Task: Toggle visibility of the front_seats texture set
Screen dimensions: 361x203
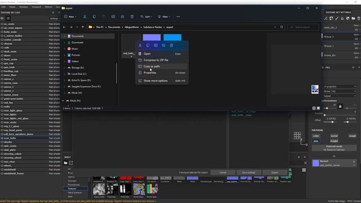Action: [2, 59]
